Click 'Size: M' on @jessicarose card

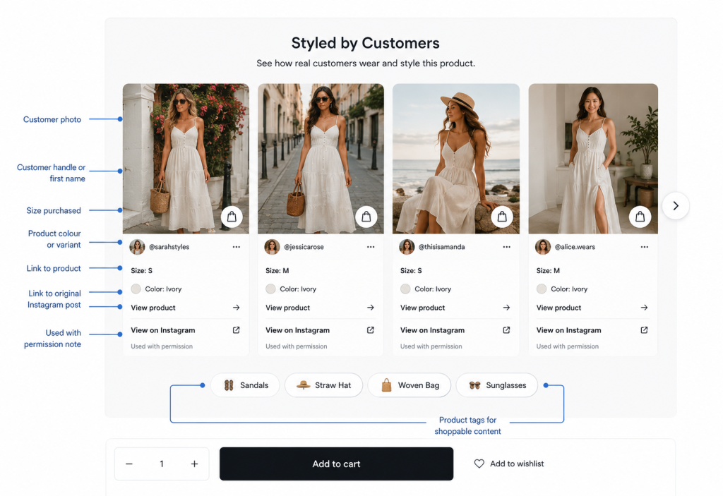click(277, 271)
